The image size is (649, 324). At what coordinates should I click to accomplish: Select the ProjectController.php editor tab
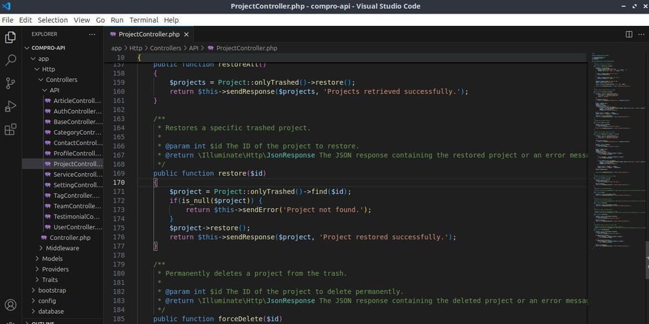[x=148, y=34]
